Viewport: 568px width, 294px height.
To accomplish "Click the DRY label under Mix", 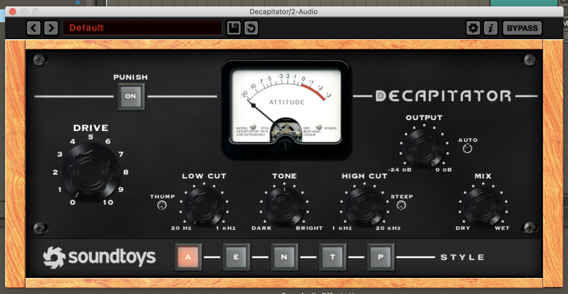I will tap(463, 228).
